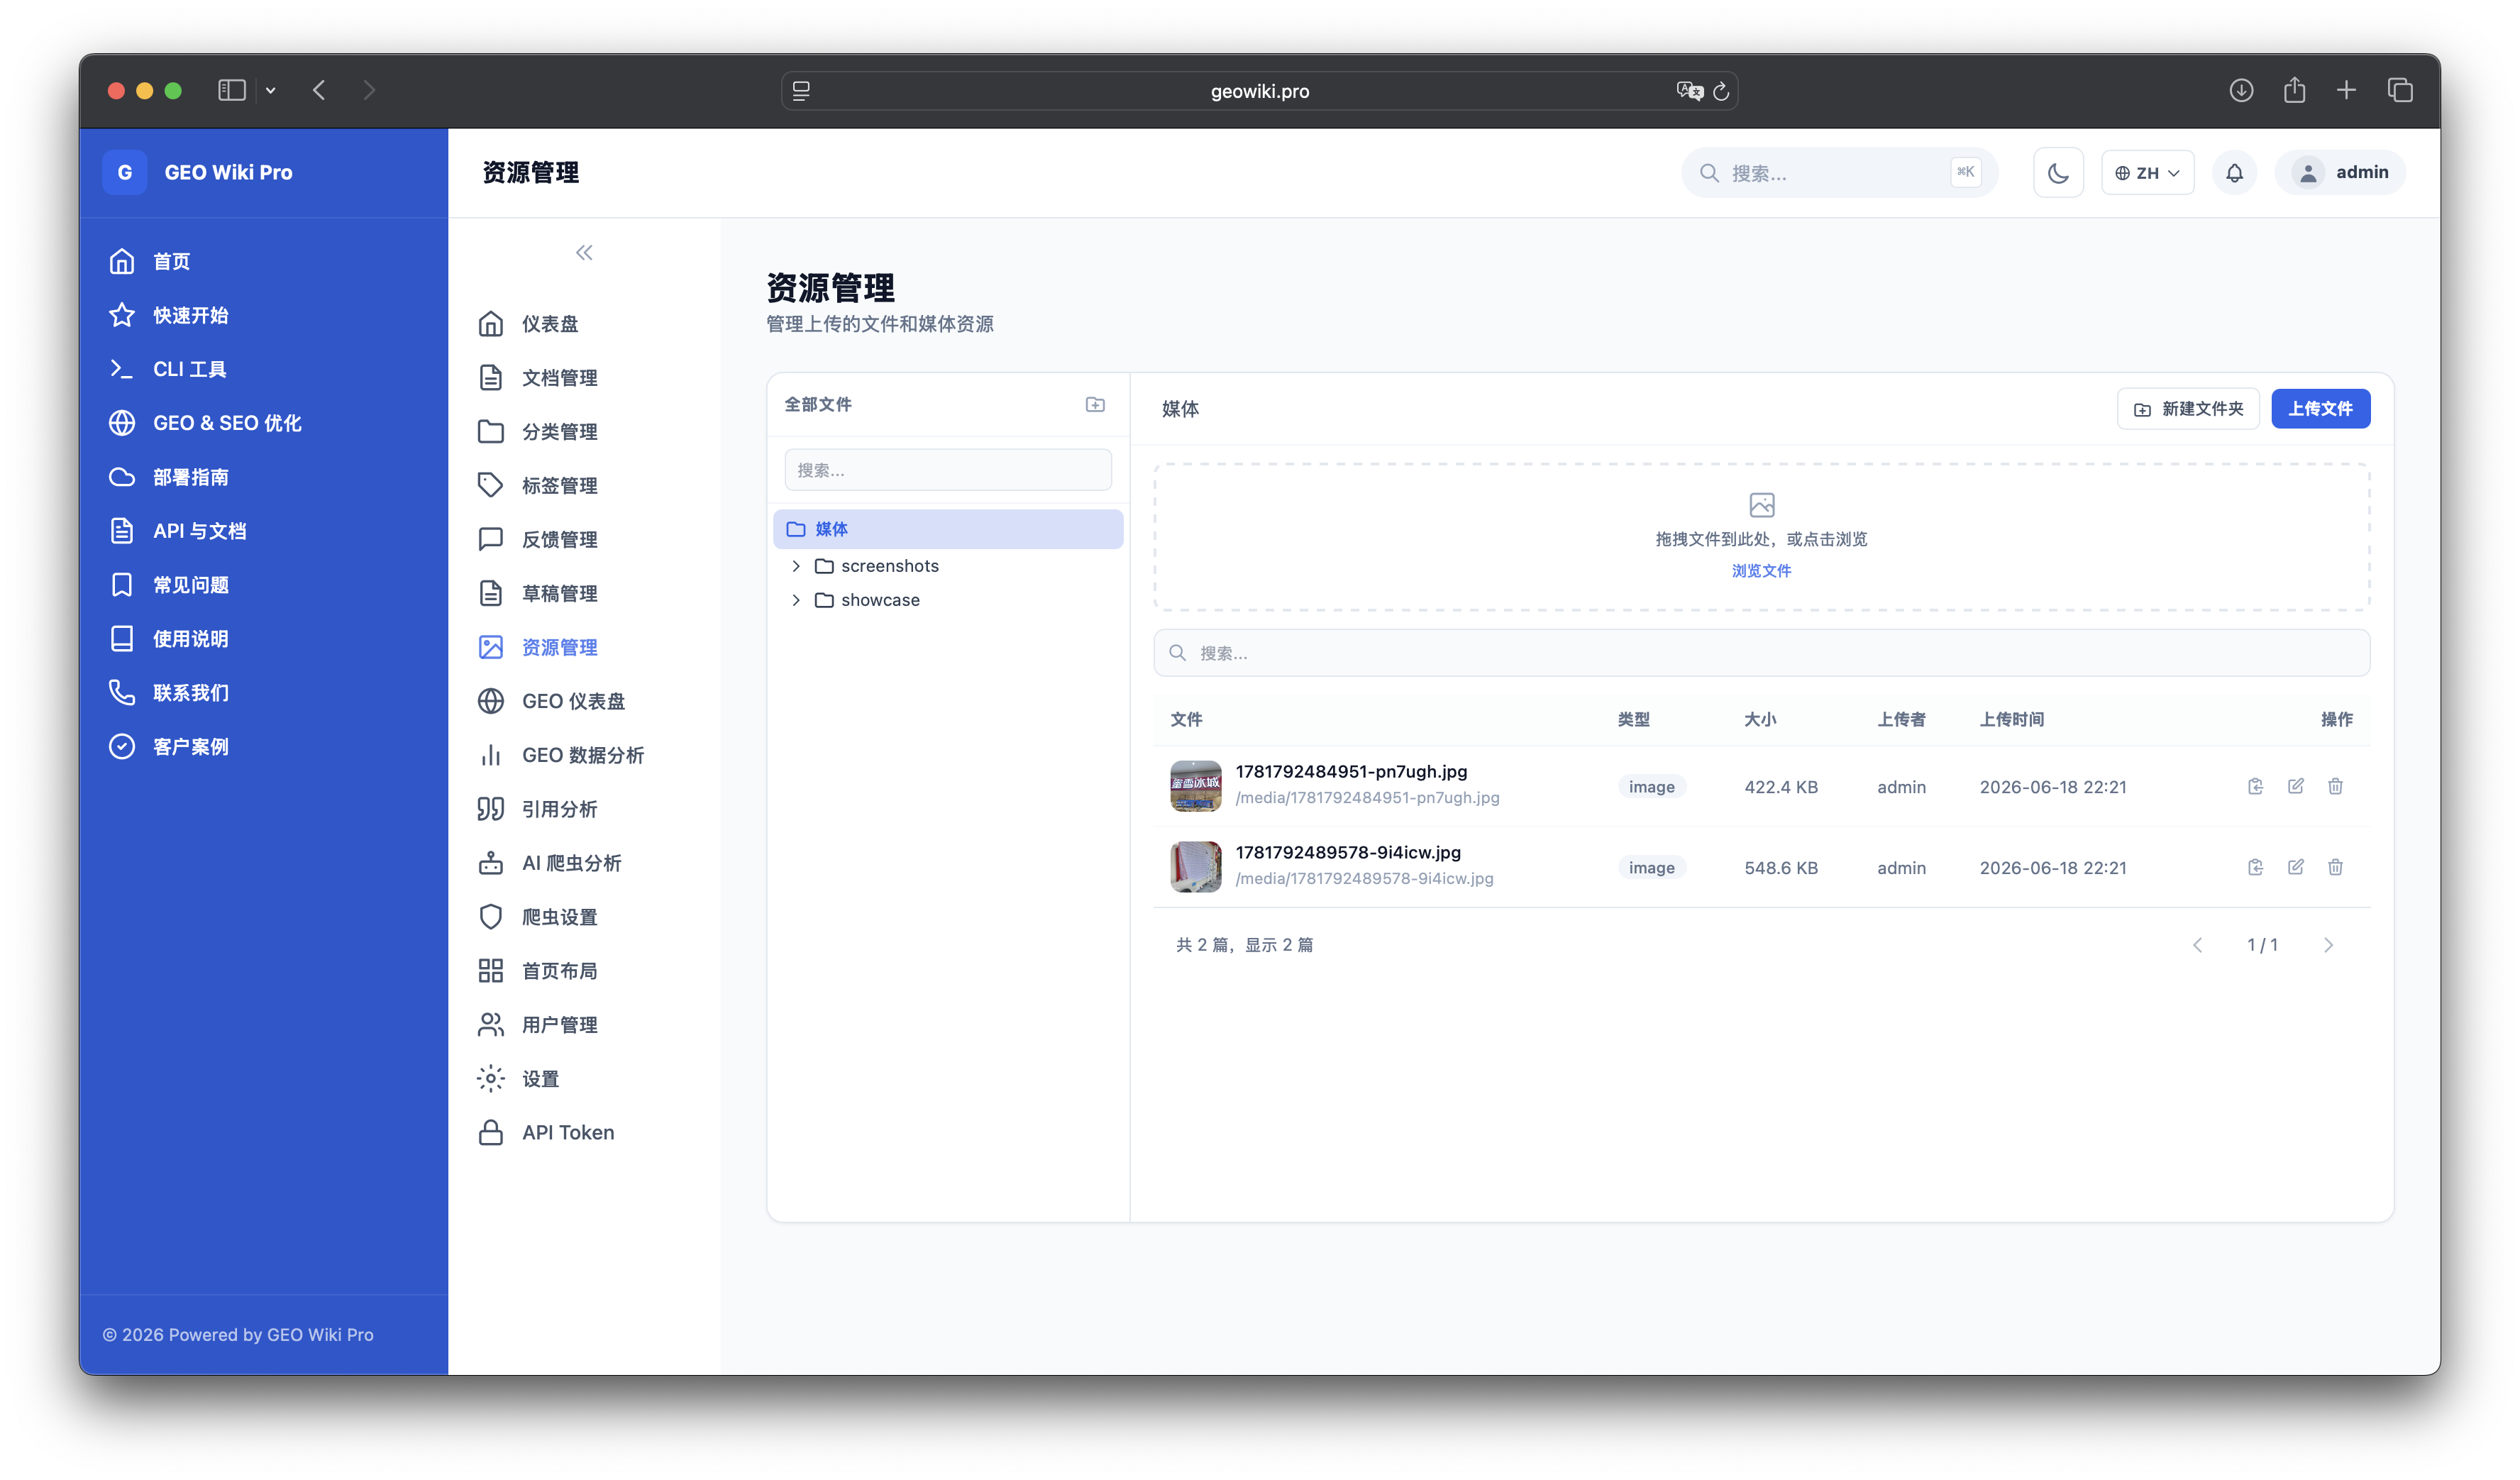This screenshot has height=1480, width=2520.
Task: Click the page translate icon in address bar
Action: pos(1689,91)
